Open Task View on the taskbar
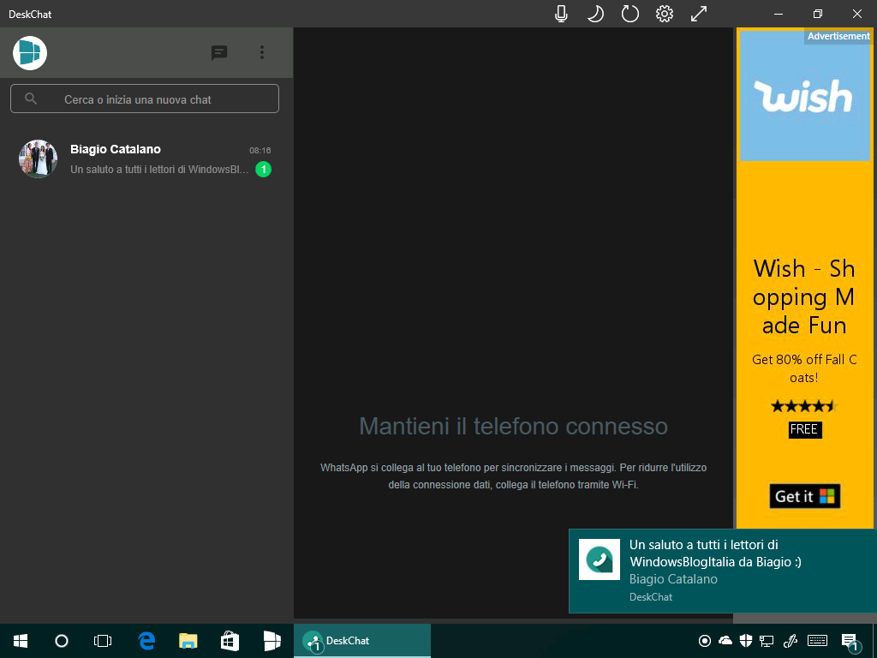Screen dimensions: 877x658 (x=103, y=641)
